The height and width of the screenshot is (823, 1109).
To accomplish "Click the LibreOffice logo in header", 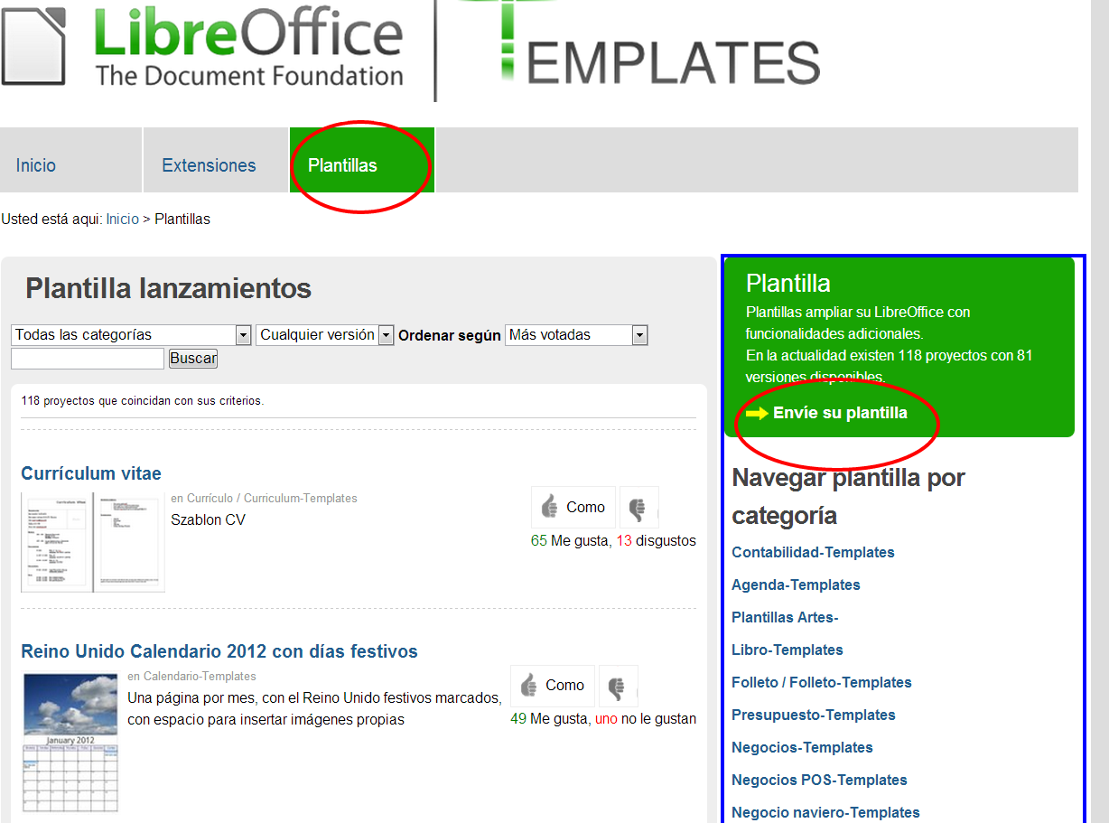I will point(203,45).
